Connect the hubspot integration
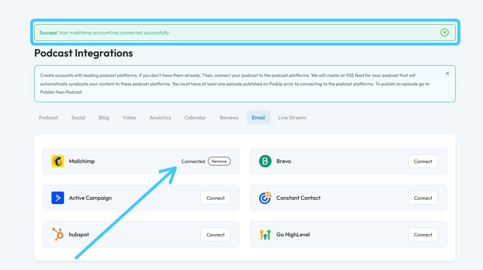Image resolution: width=483 pixels, height=270 pixels. (215, 235)
